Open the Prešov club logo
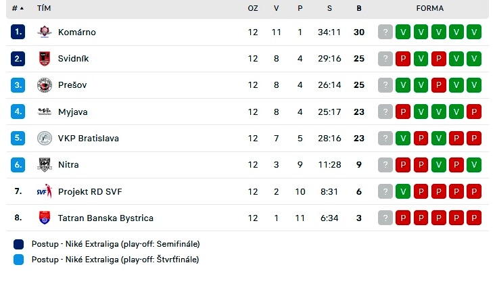 pyautogui.click(x=45, y=85)
